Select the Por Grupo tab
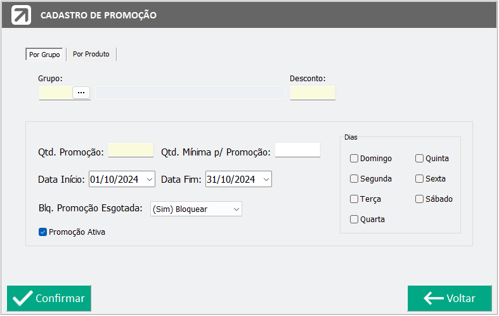This screenshot has width=499, height=316. pyautogui.click(x=44, y=55)
